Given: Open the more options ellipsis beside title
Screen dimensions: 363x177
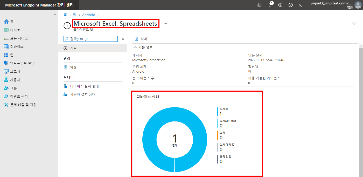Looking at the screenshot, I should coord(165,24).
